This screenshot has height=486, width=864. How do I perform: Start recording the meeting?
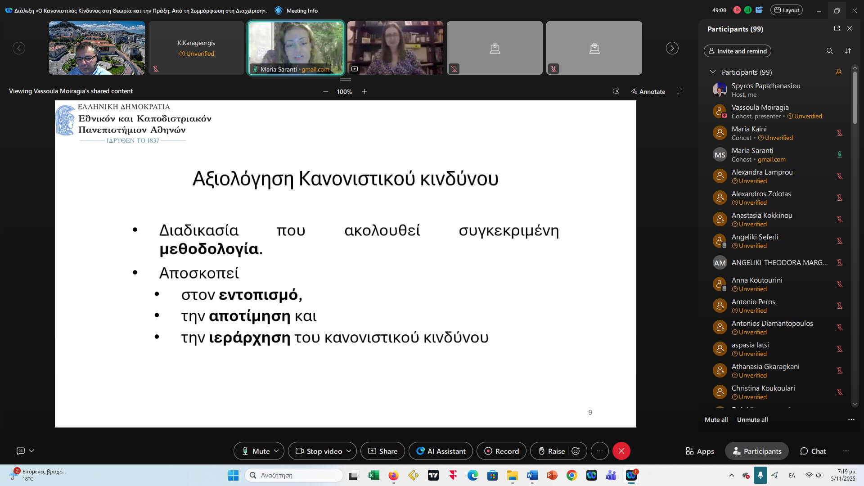501,451
